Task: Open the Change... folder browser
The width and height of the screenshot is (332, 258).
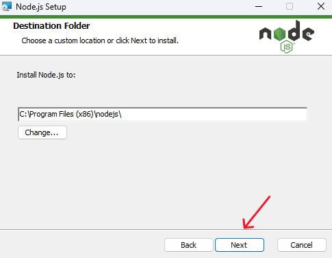Action: pyautogui.click(x=42, y=132)
